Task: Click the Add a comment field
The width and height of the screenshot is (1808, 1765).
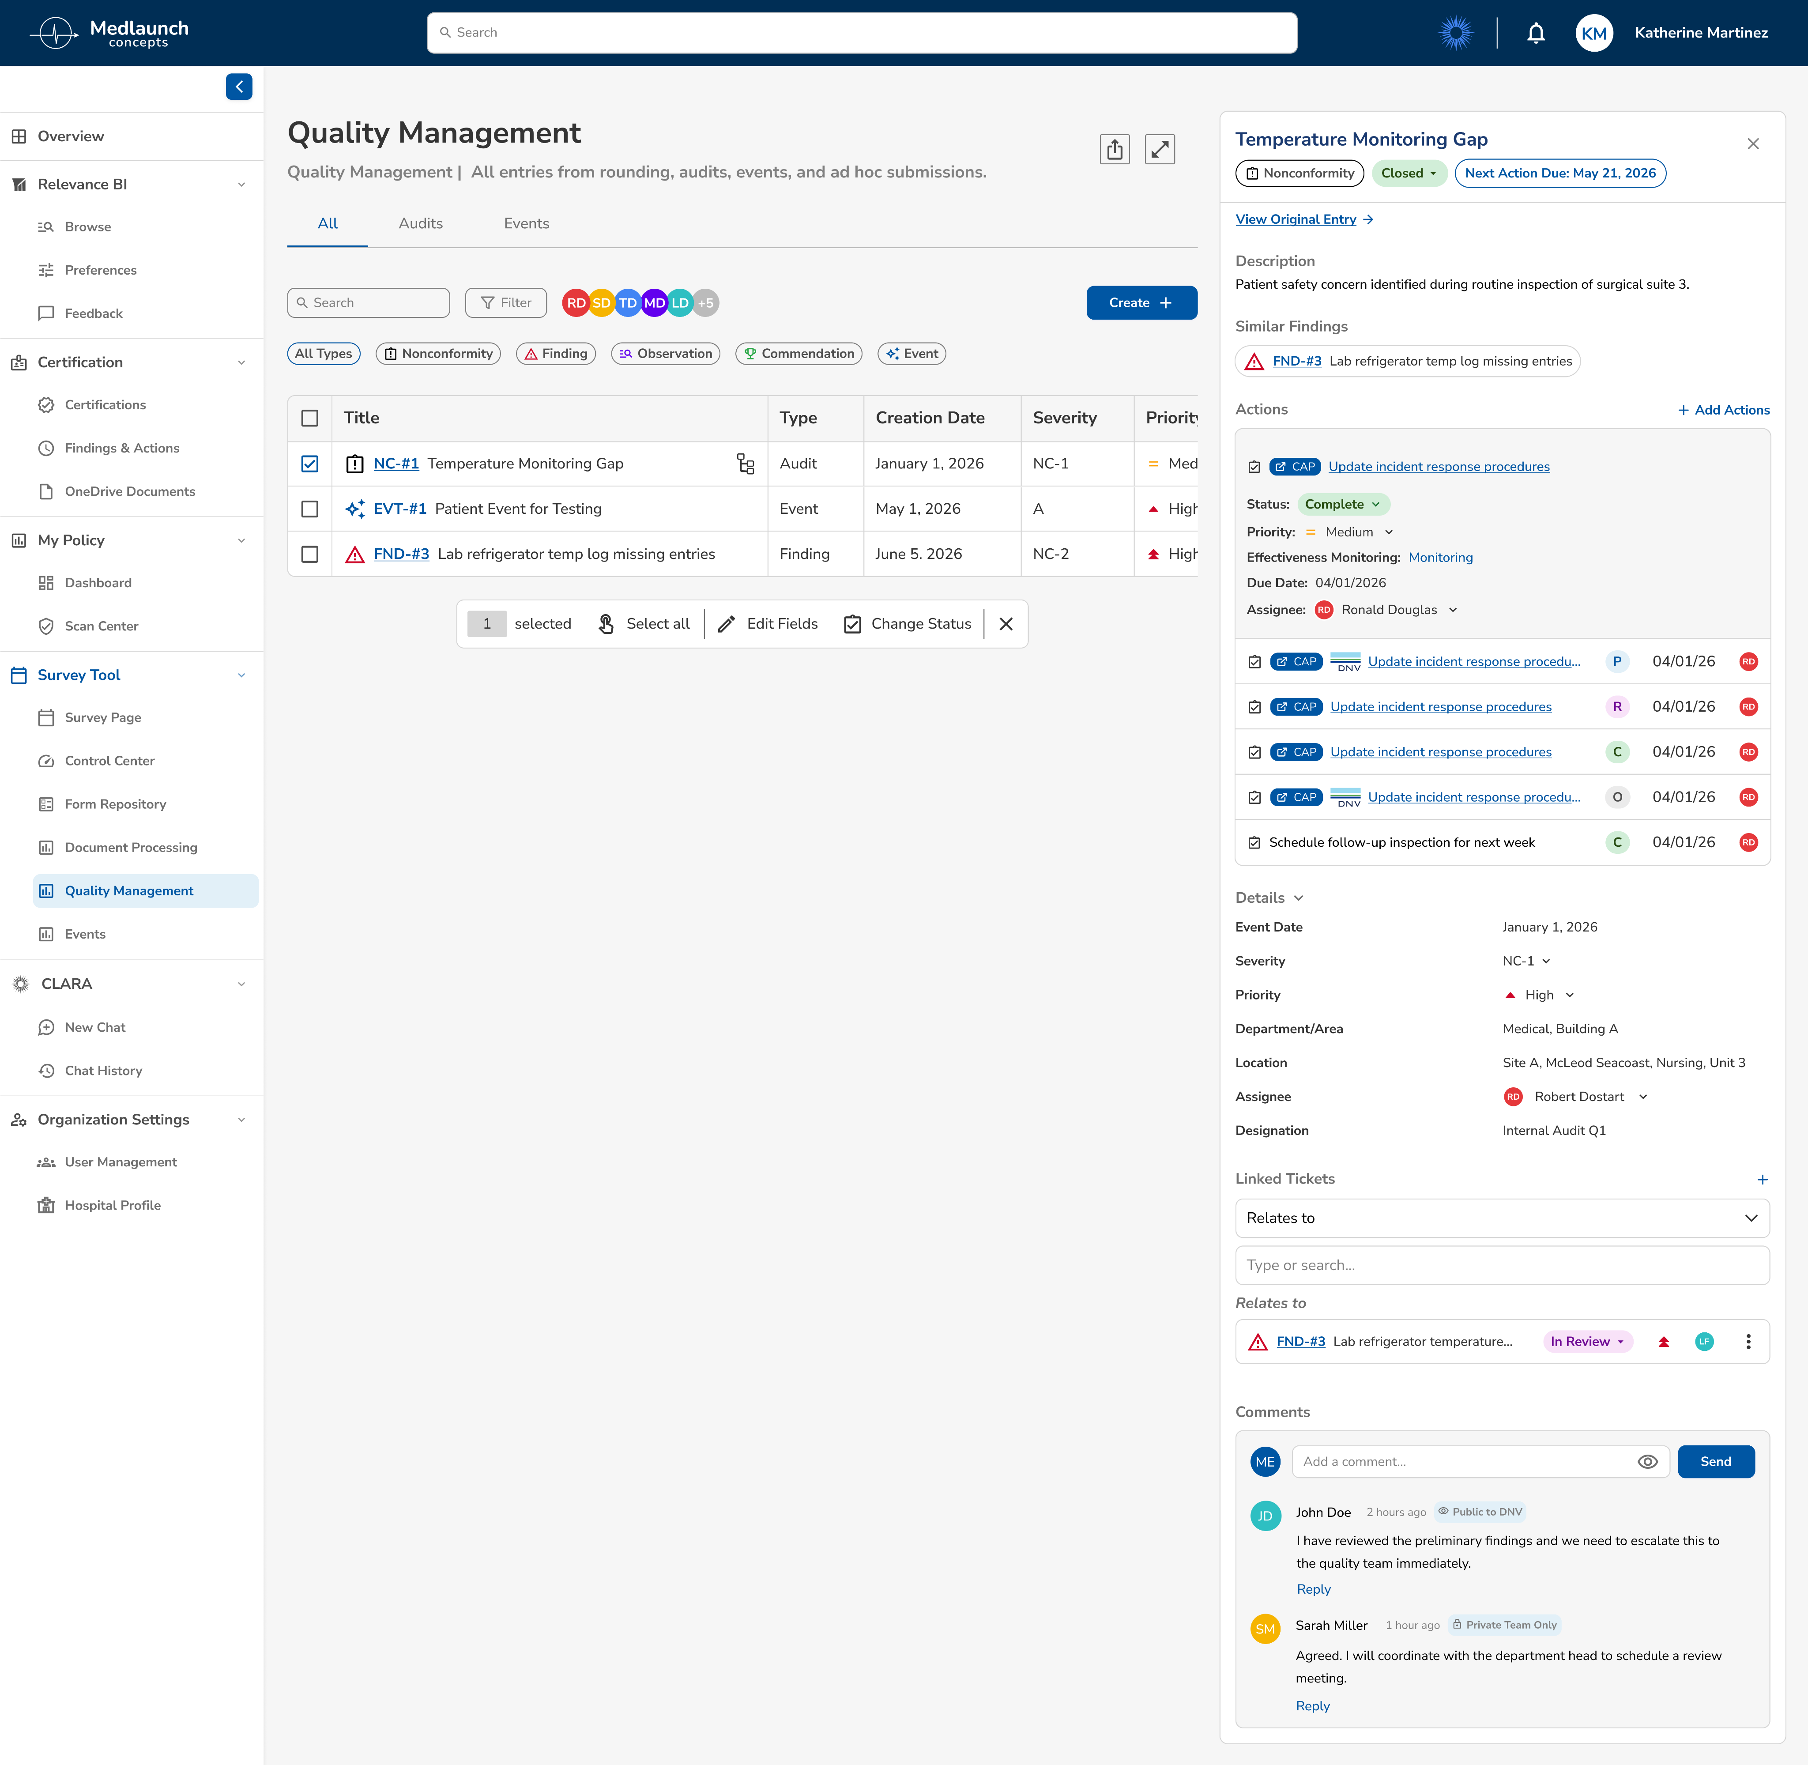Action: tap(1467, 1462)
